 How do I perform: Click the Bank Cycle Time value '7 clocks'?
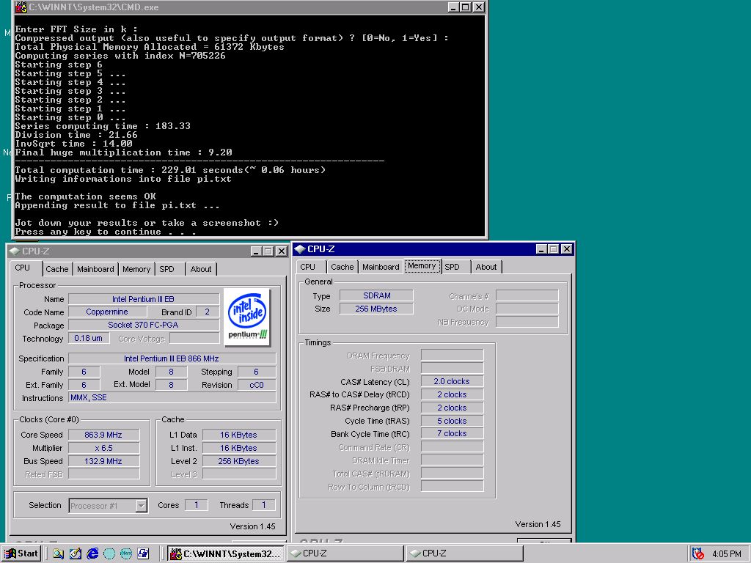click(x=452, y=433)
